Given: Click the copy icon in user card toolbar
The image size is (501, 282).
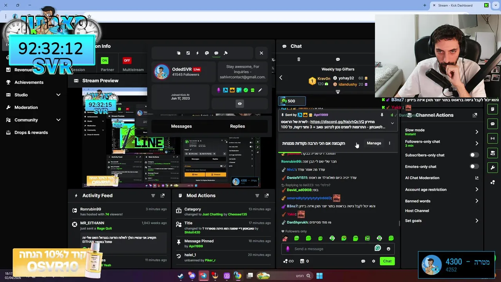Looking at the screenshot, I should [178, 53].
